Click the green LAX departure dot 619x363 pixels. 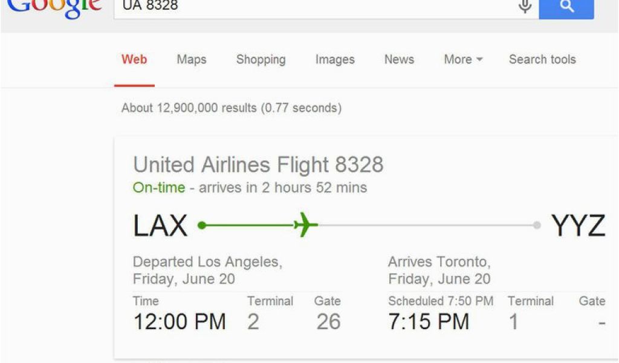click(202, 225)
